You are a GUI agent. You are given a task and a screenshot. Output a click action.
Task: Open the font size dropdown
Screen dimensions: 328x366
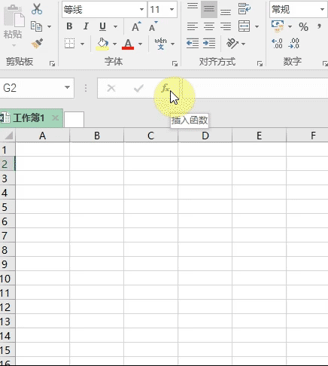[x=172, y=10]
